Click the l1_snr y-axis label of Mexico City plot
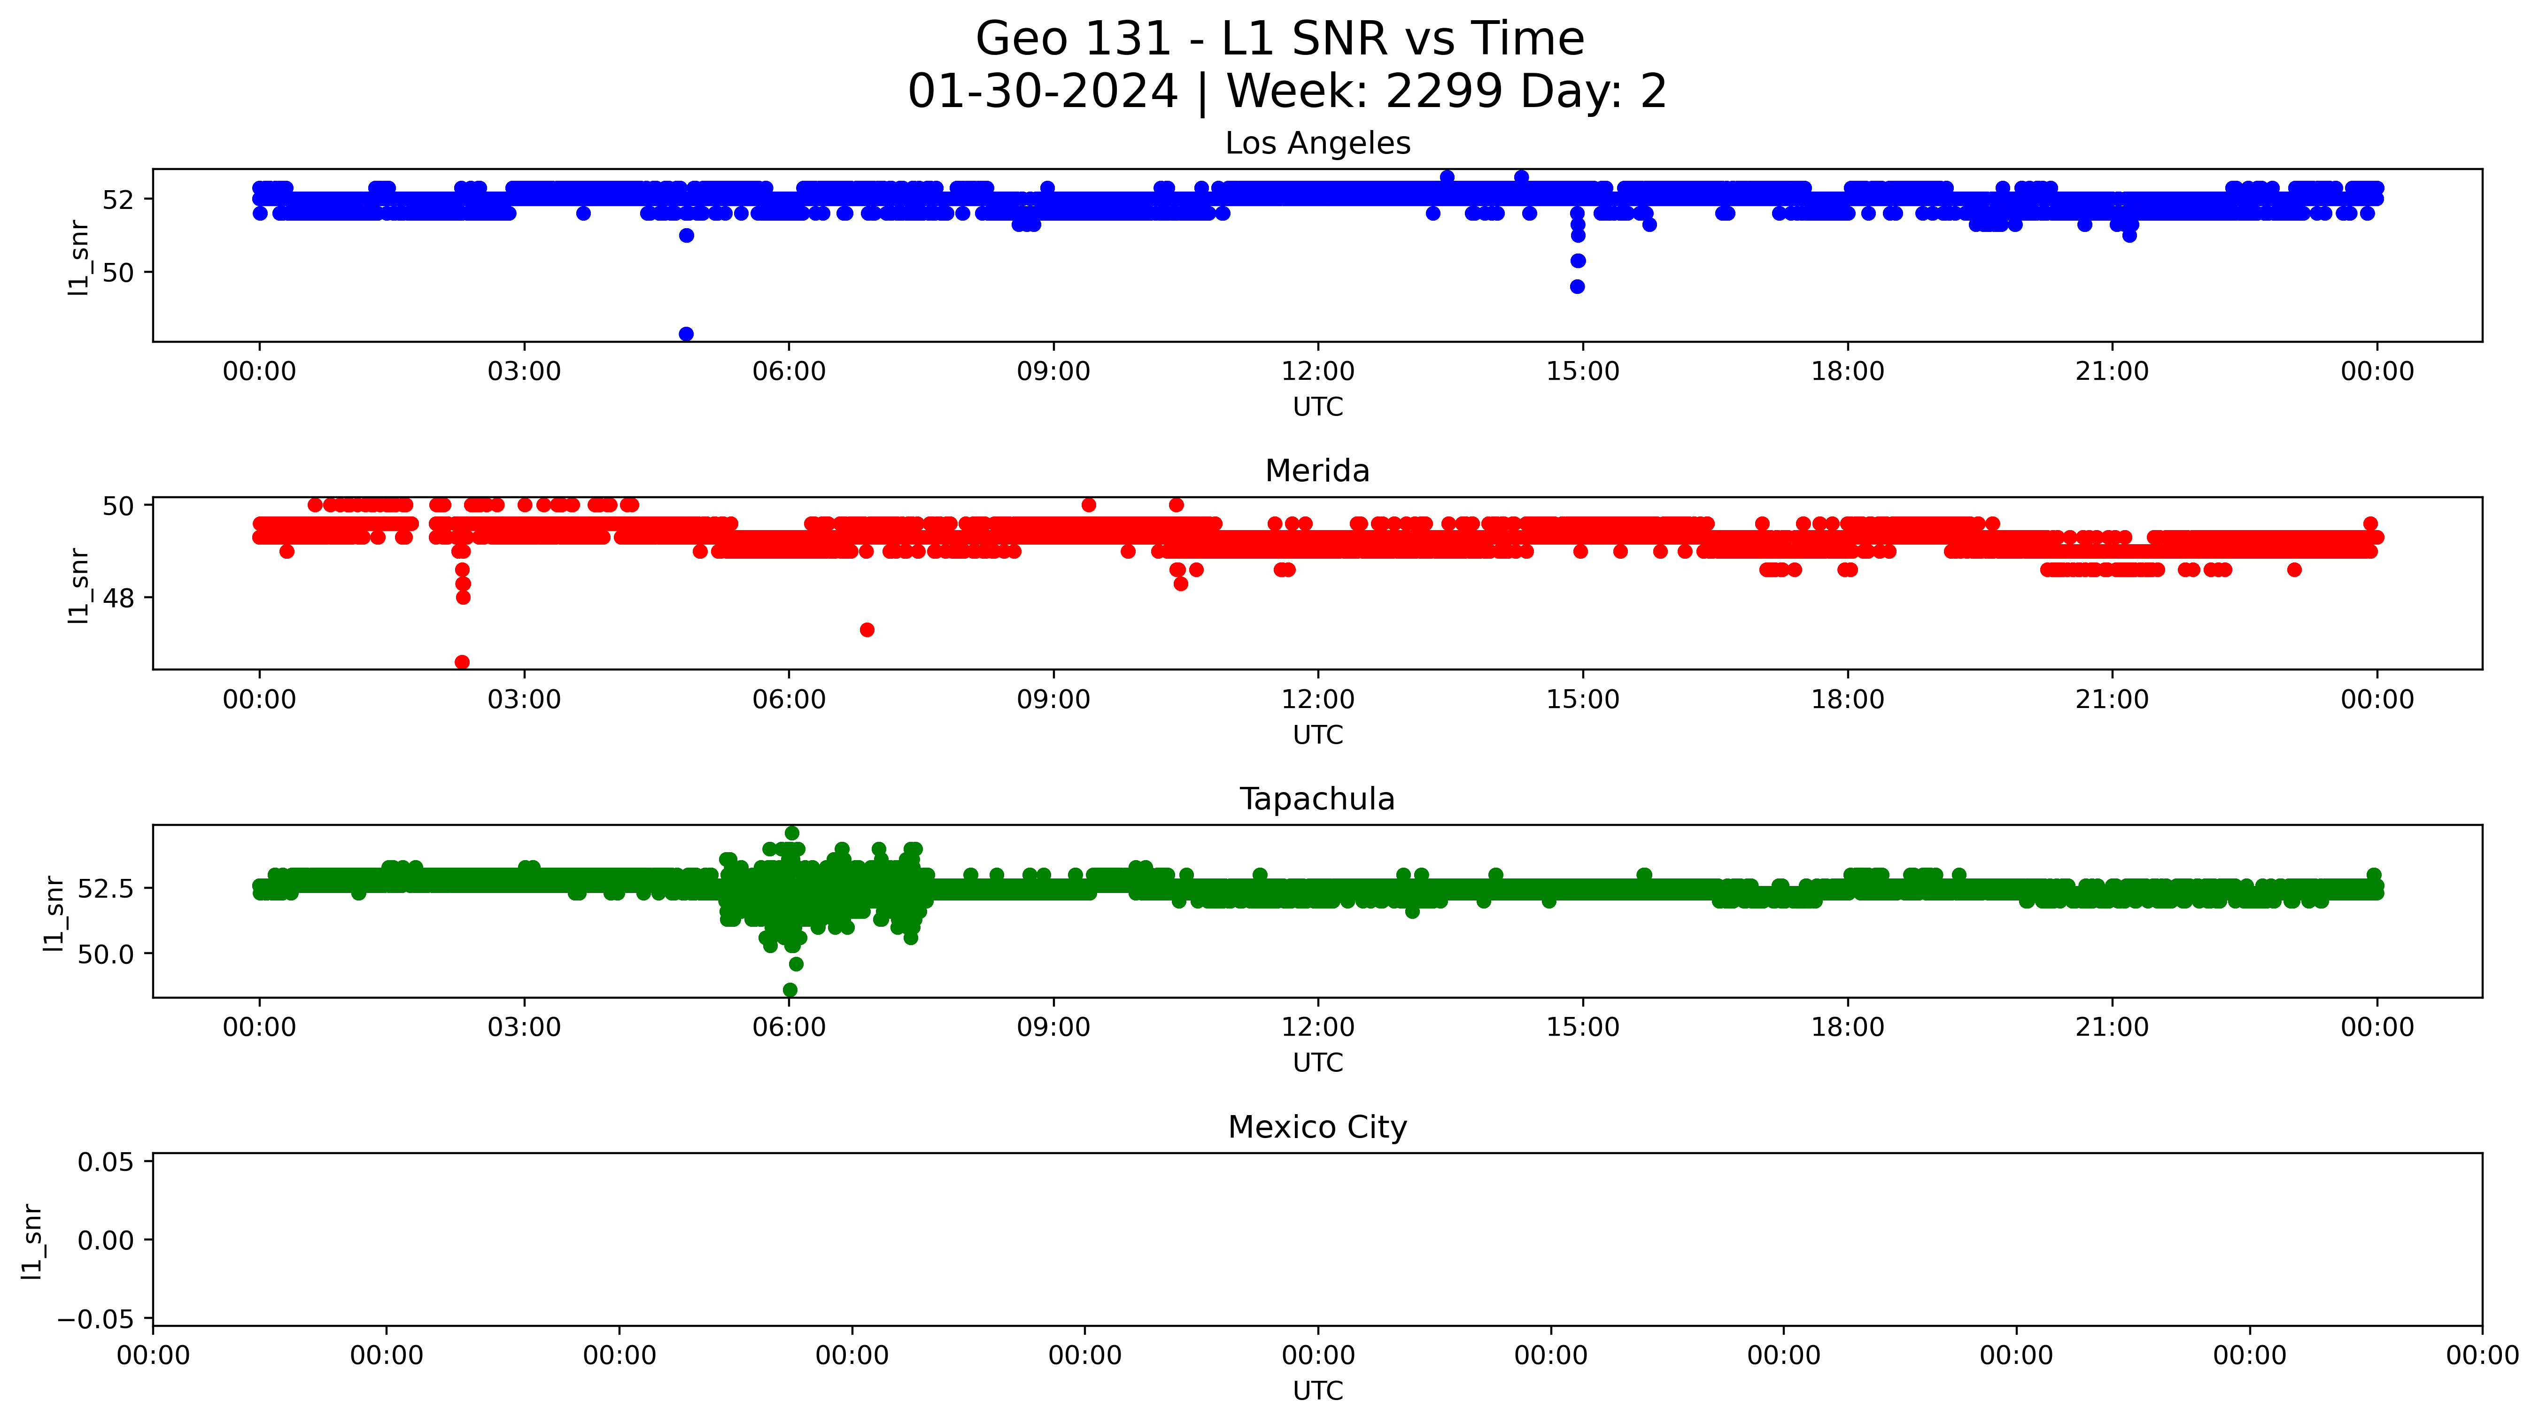This screenshot has width=2539, height=1424. coord(32,1241)
